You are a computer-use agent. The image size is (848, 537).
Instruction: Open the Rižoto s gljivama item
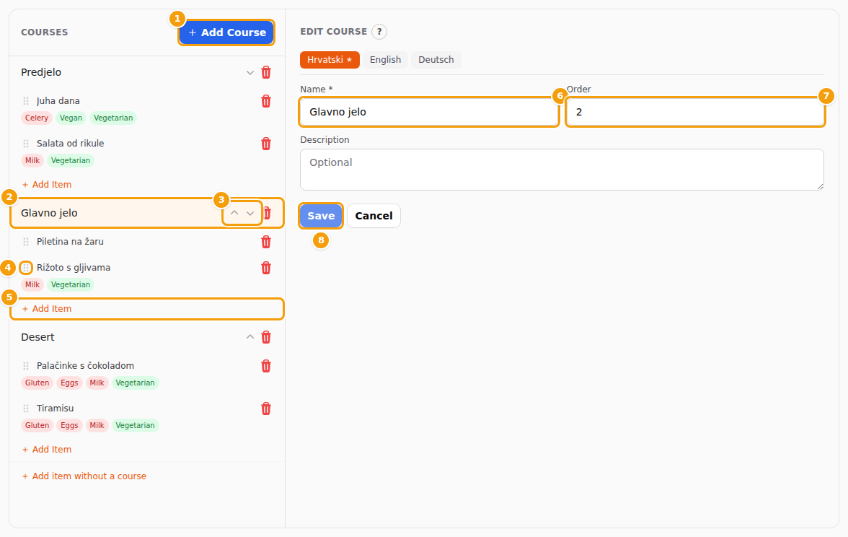coord(74,268)
